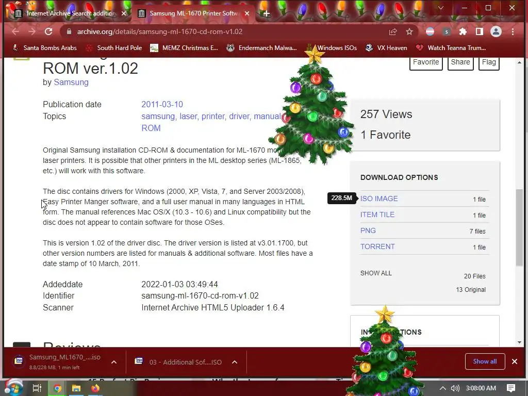Click the Chrome taskbar icon
The height and width of the screenshot is (396, 528).
[x=57, y=388]
